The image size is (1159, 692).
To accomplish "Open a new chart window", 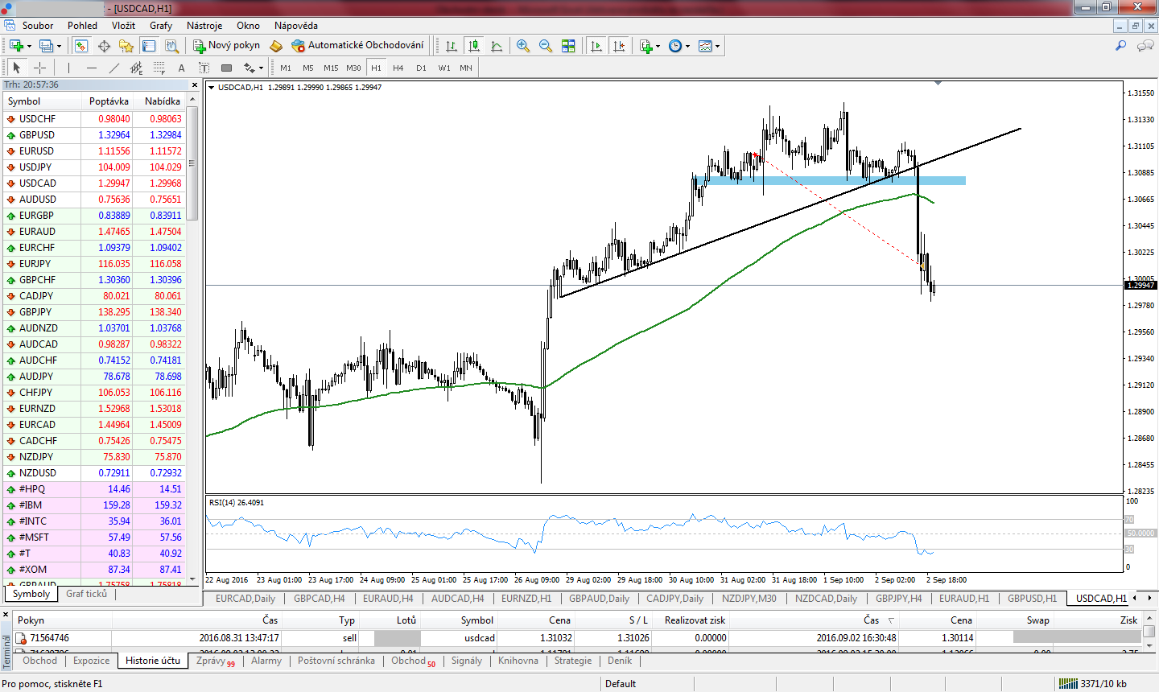I will click(16, 46).
